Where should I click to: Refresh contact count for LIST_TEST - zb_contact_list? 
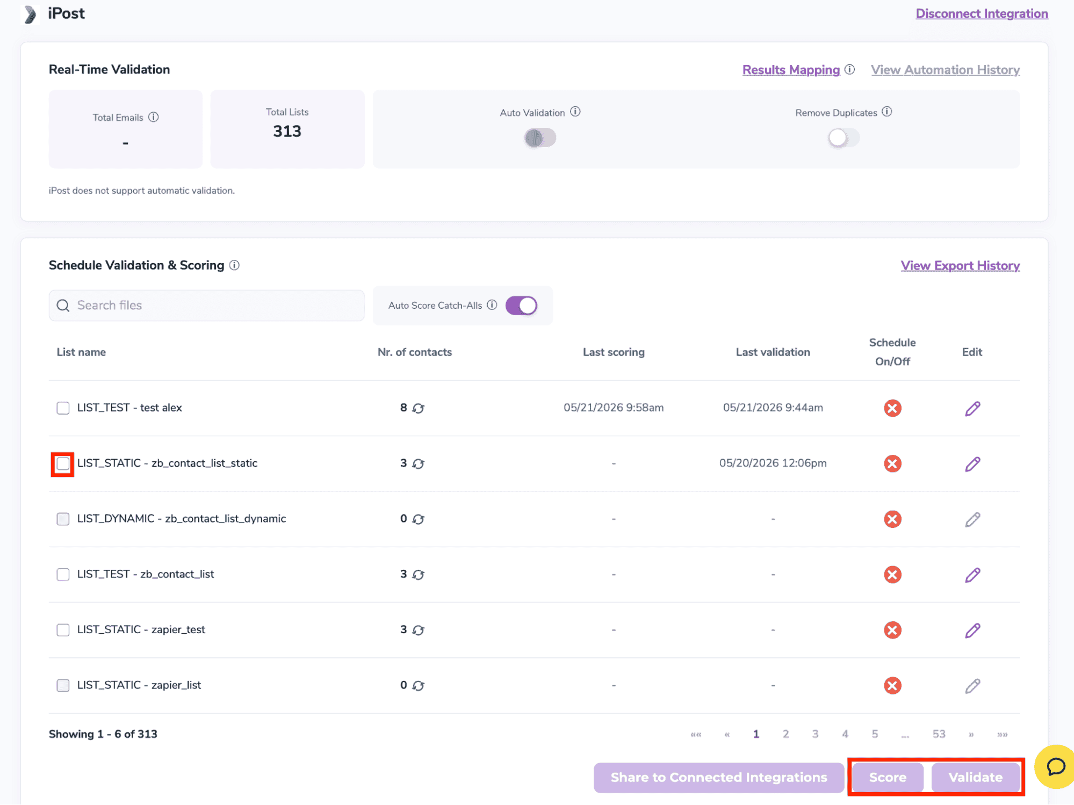tap(419, 575)
